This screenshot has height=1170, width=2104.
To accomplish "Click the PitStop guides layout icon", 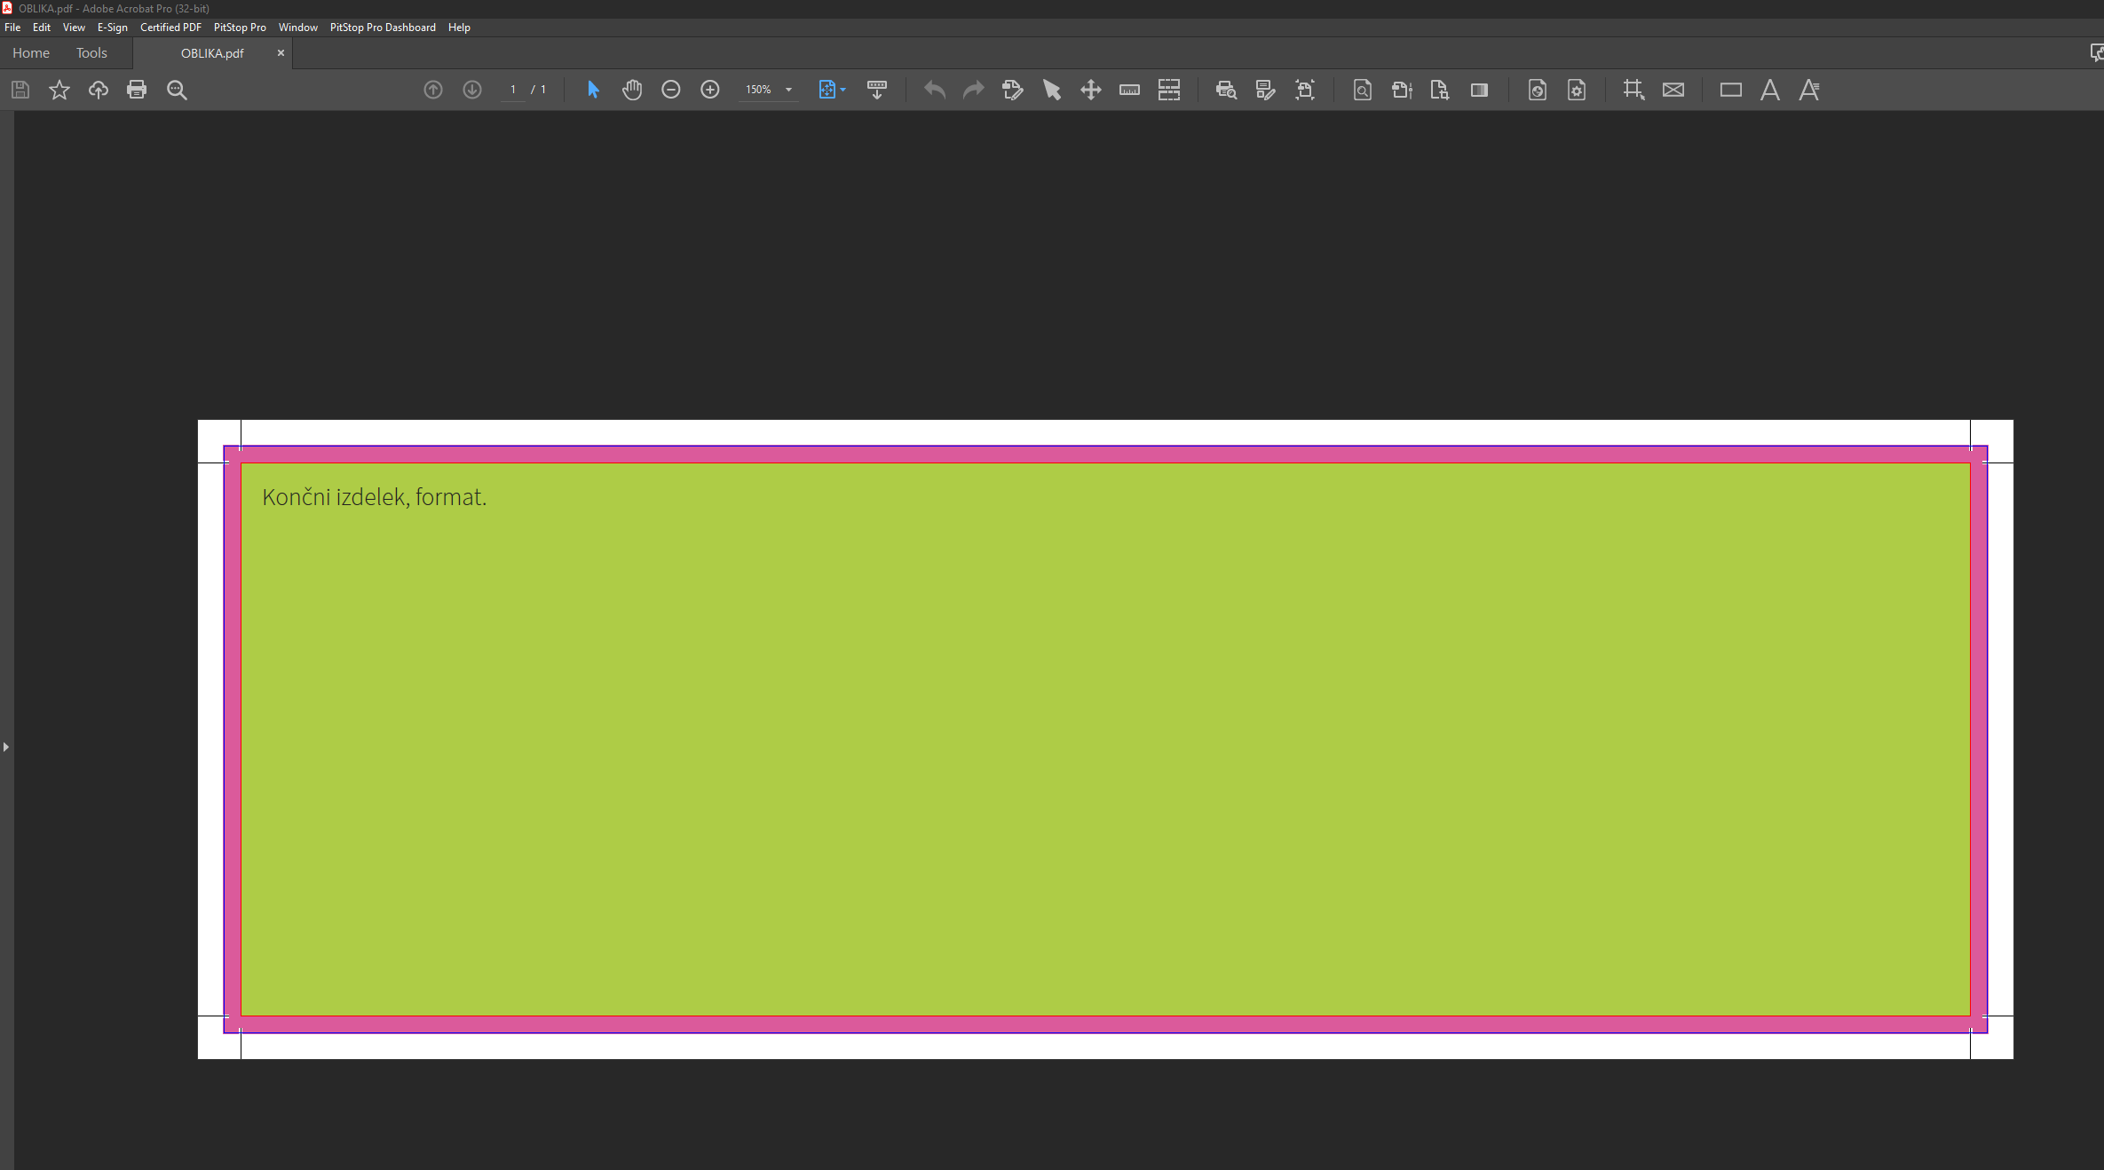I will (1169, 90).
